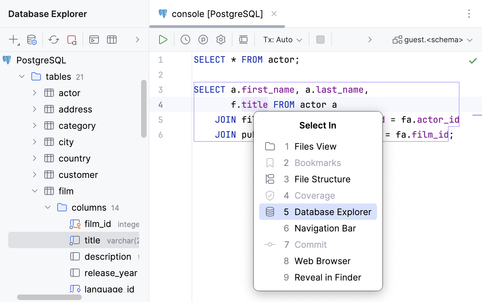Click the Deactivate data source icon
The height and width of the screenshot is (302, 482).
[x=72, y=40]
